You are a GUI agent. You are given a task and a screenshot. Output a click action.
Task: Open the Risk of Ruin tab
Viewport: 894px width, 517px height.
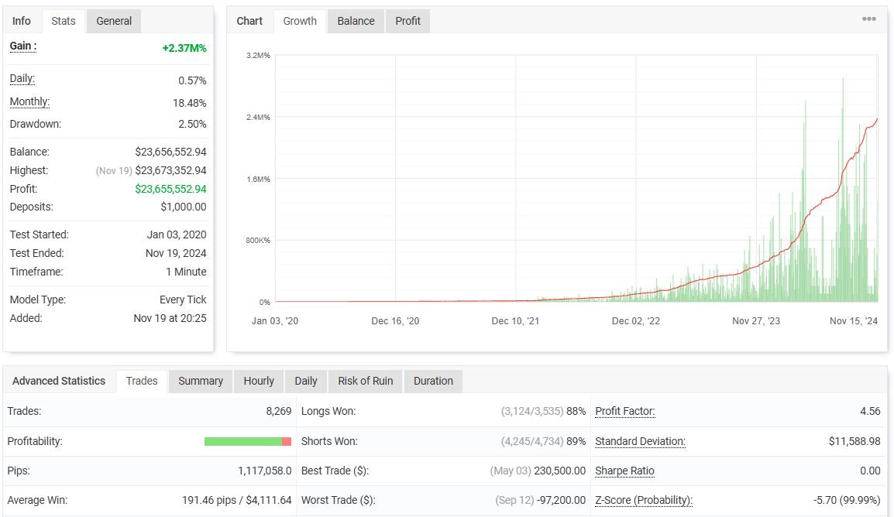click(x=365, y=381)
